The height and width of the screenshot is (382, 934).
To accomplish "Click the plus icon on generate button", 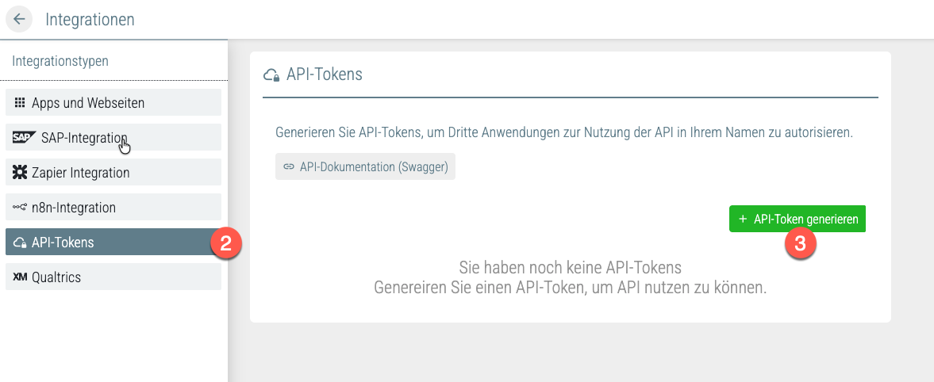I will (x=742, y=219).
